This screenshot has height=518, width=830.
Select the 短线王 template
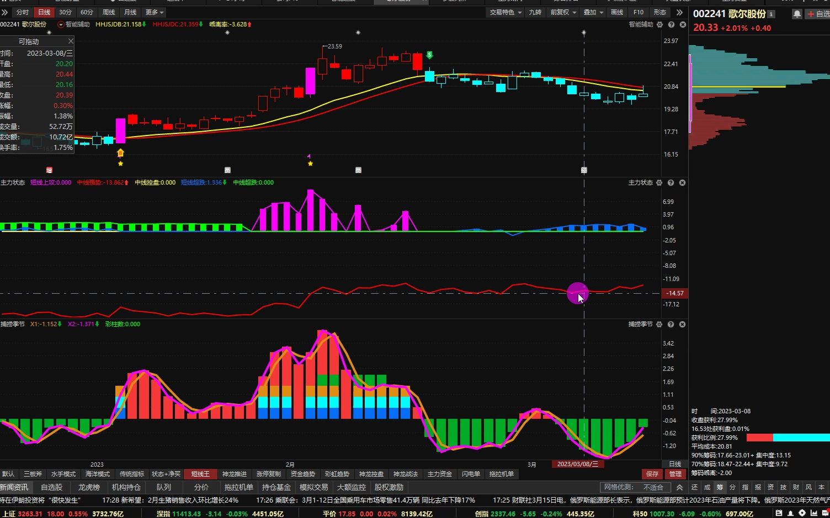point(200,474)
